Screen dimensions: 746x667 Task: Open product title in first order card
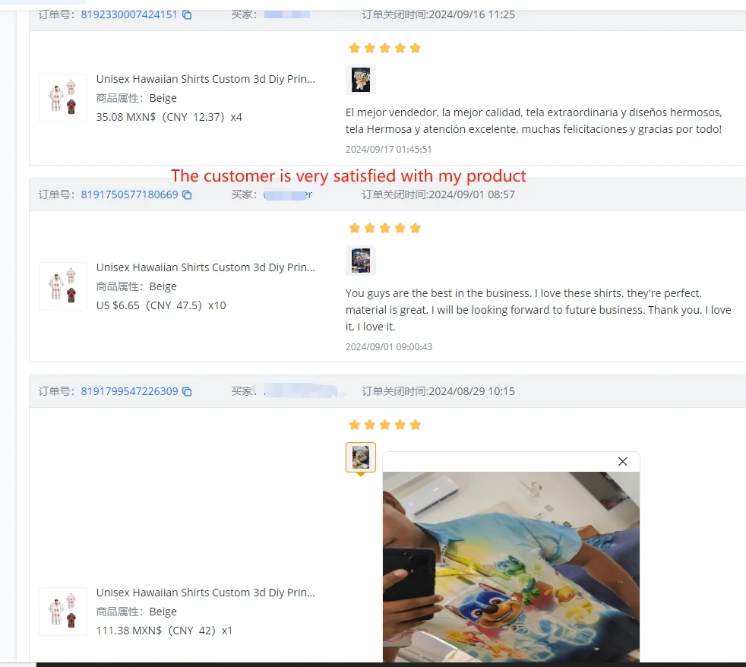tap(206, 79)
